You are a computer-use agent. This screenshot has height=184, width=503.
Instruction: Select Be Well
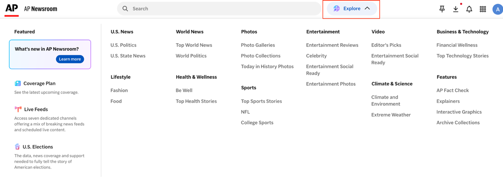pyautogui.click(x=184, y=90)
